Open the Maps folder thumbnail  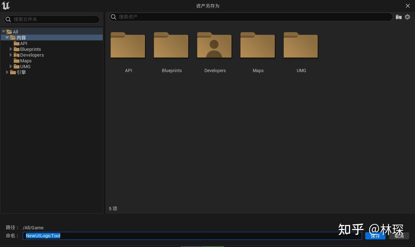pos(258,45)
